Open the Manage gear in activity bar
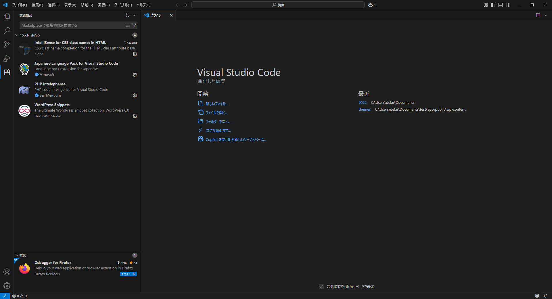552x299 pixels. click(x=7, y=286)
